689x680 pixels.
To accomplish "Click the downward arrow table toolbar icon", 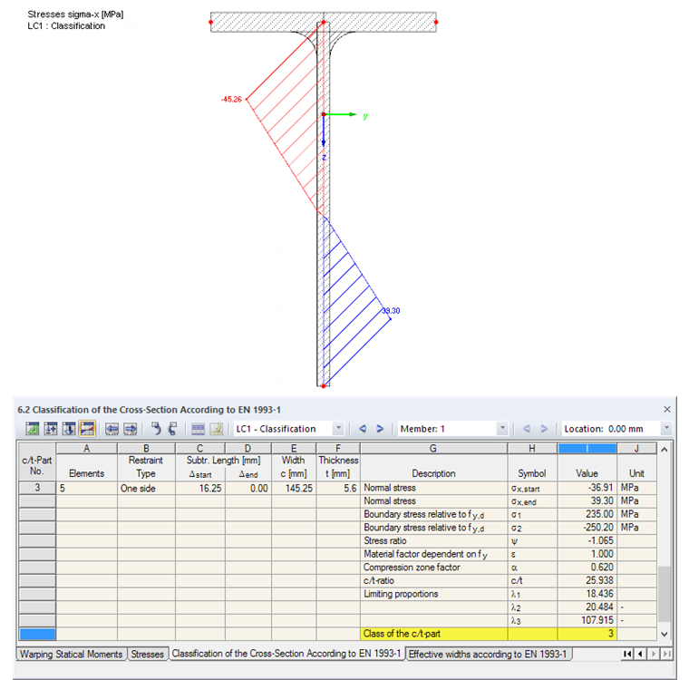I will pos(69,429).
